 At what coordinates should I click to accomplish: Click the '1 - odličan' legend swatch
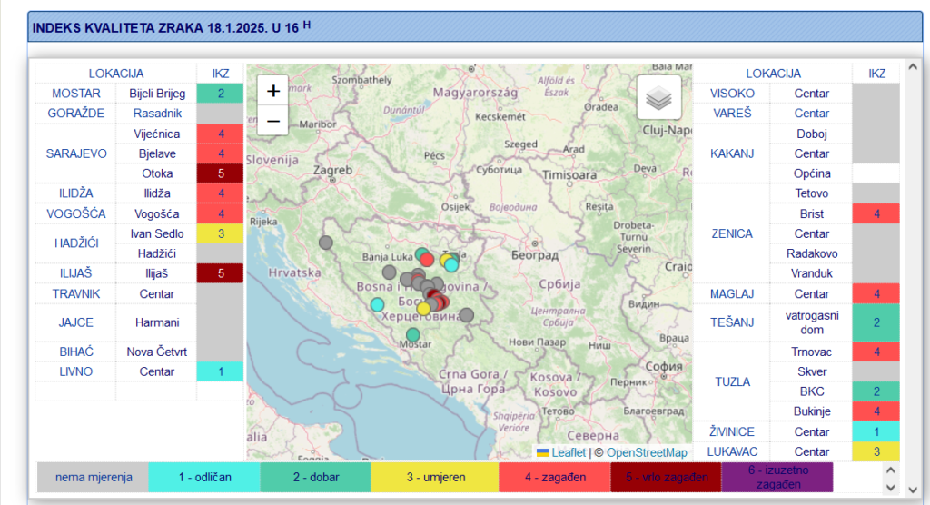204,477
